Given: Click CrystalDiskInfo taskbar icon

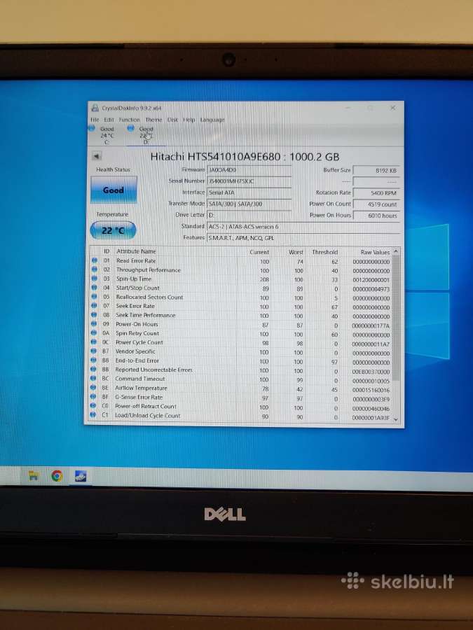Looking at the screenshot, I should [81, 476].
